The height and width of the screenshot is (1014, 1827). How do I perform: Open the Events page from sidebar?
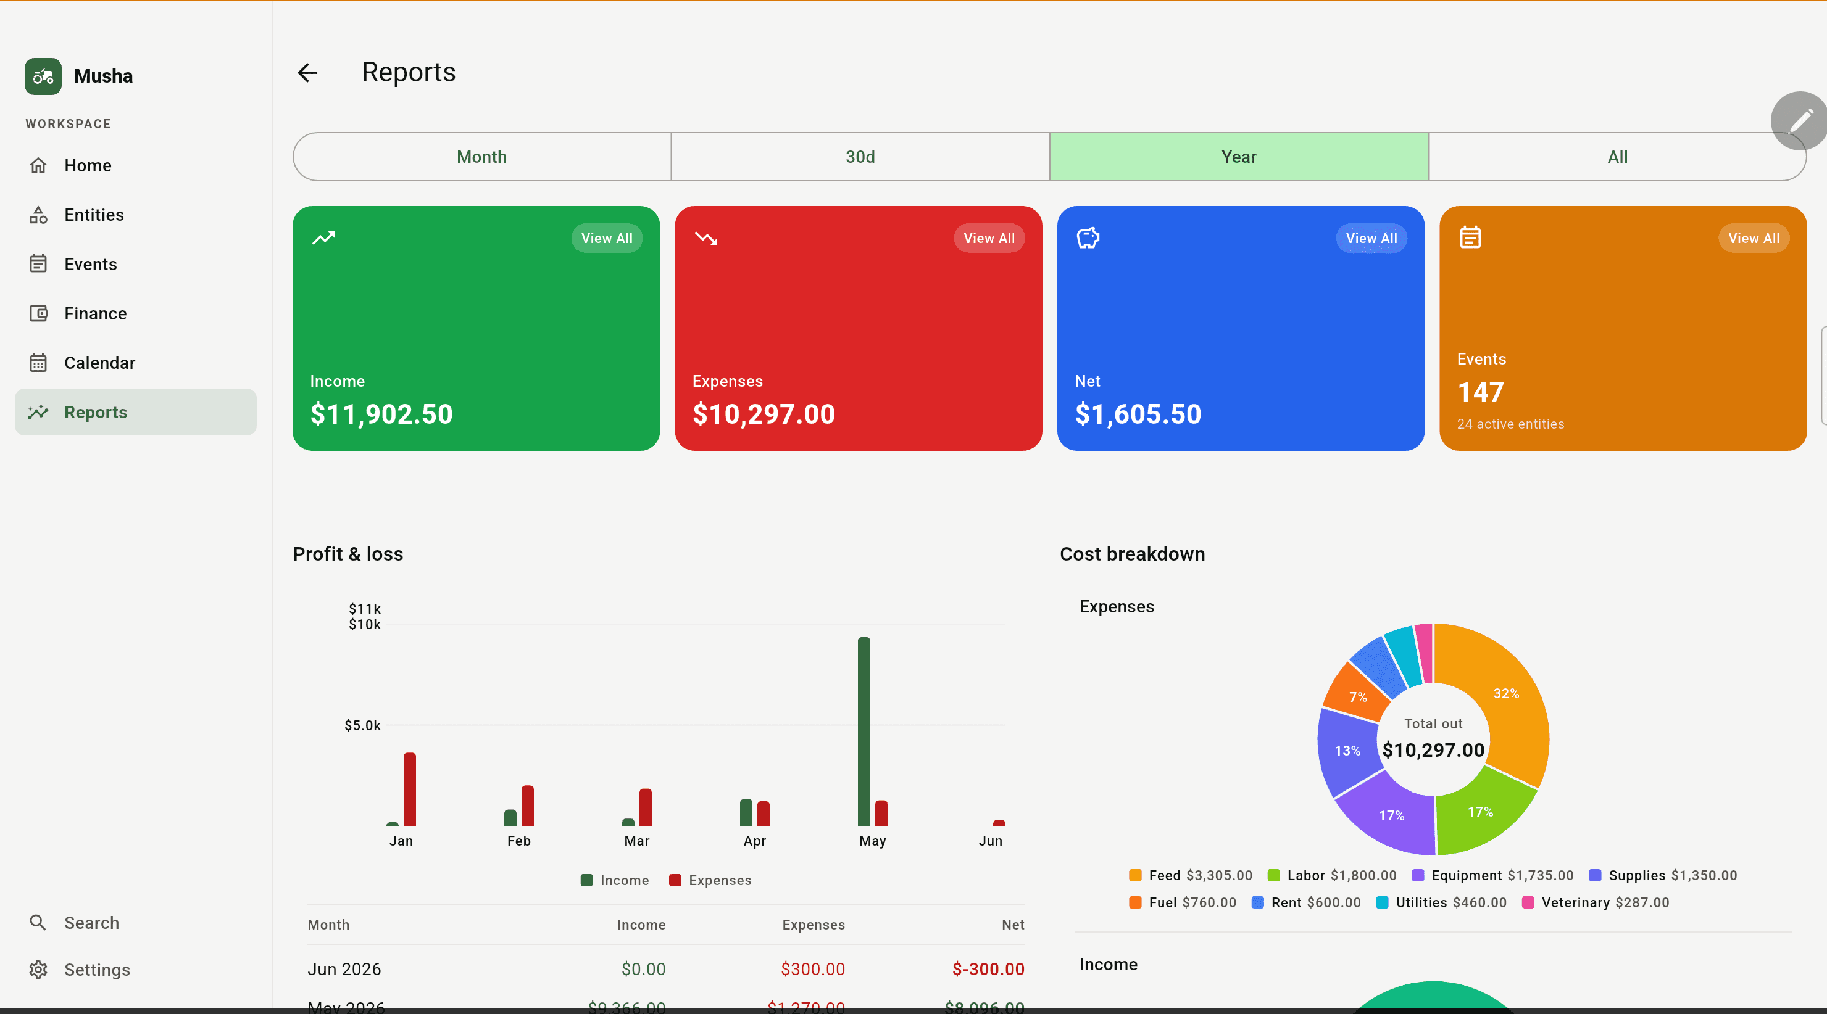coord(135,263)
